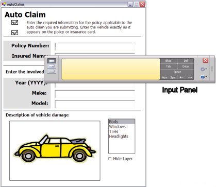
Task: Minimize the AutoClaims window
Action: pos(130,4)
